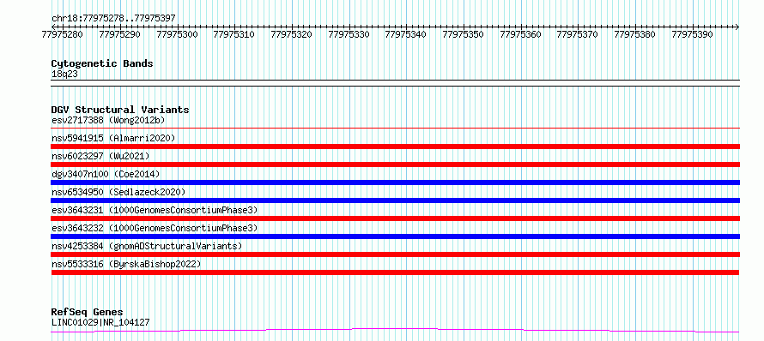Viewport: 764px width, 341px height.
Task: Click the dgv3407n100 (Coe2014) label
Action: [106, 174]
